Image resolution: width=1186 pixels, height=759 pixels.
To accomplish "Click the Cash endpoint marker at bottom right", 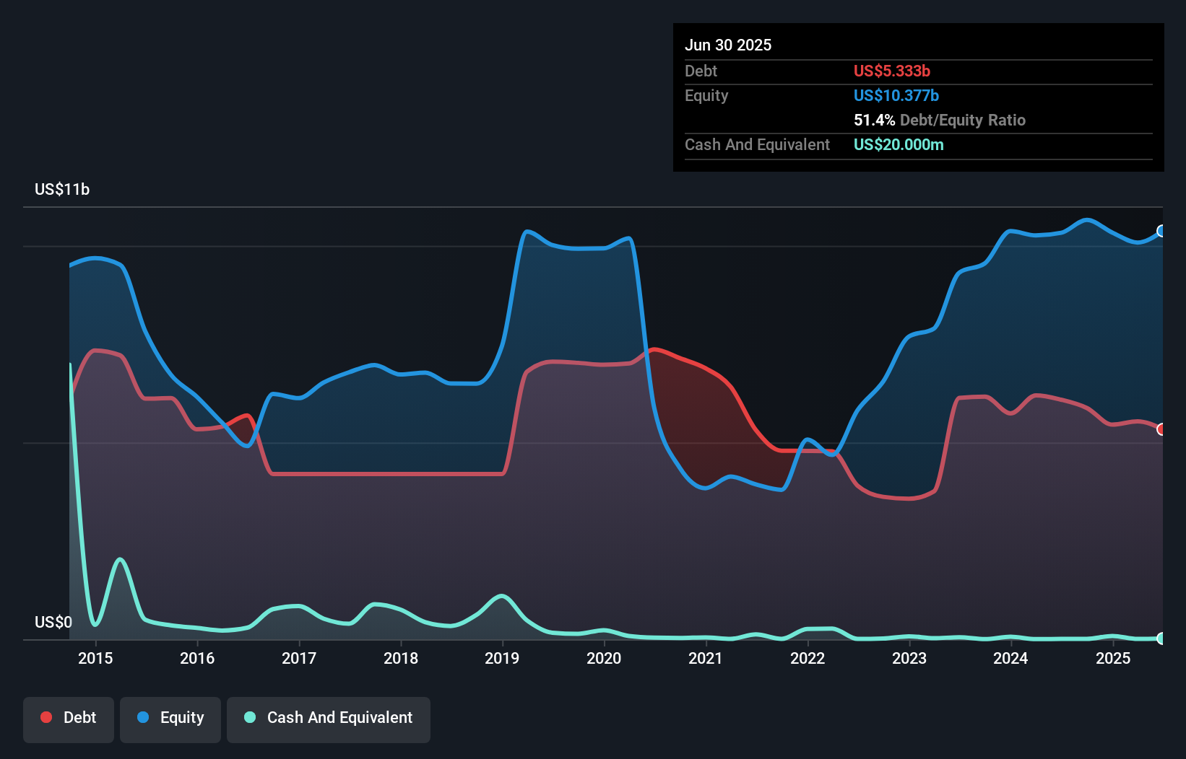I will click(1161, 638).
